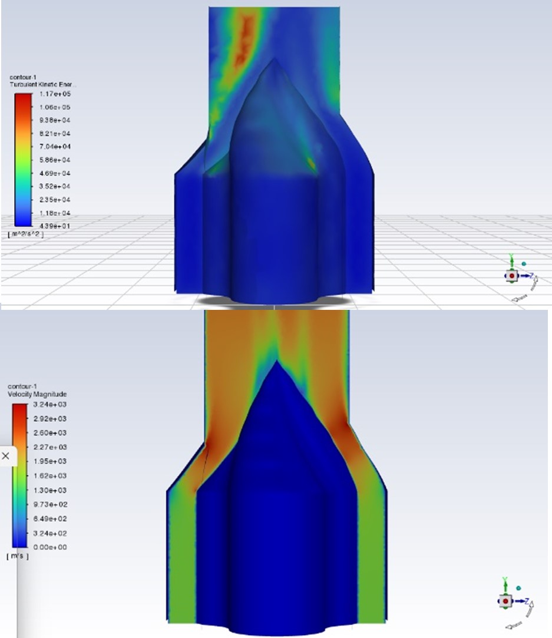Close the side panel with the X button
The width and height of the screenshot is (552, 638).
[6, 456]
